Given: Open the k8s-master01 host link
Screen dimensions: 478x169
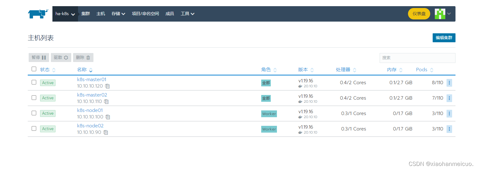Looking at the screenshot, I should pyautogui.click(x=92, y=80).
